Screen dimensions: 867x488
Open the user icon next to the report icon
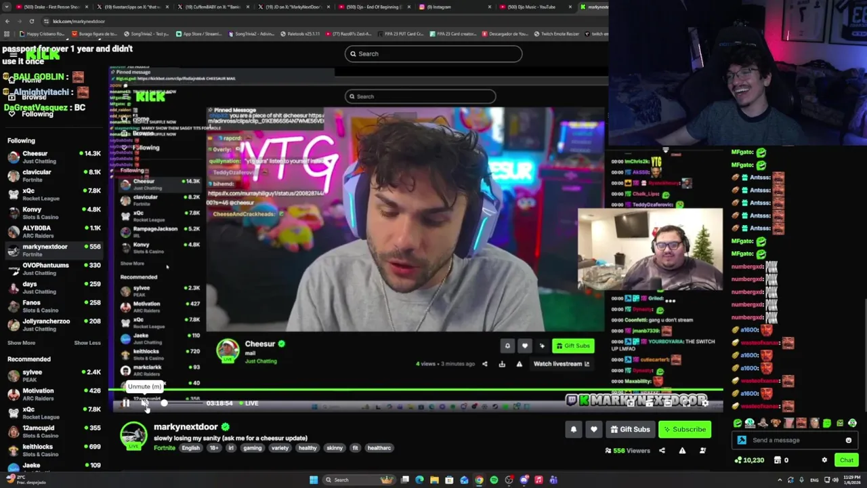coord(702,451)
